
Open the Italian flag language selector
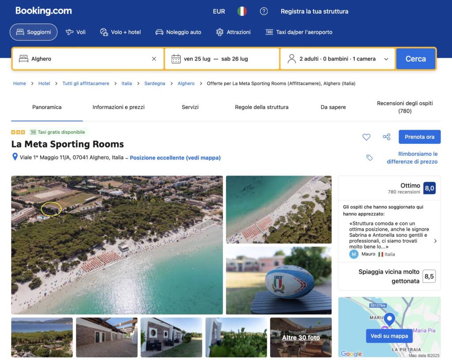pyautogui.click(x=242, y=11)
